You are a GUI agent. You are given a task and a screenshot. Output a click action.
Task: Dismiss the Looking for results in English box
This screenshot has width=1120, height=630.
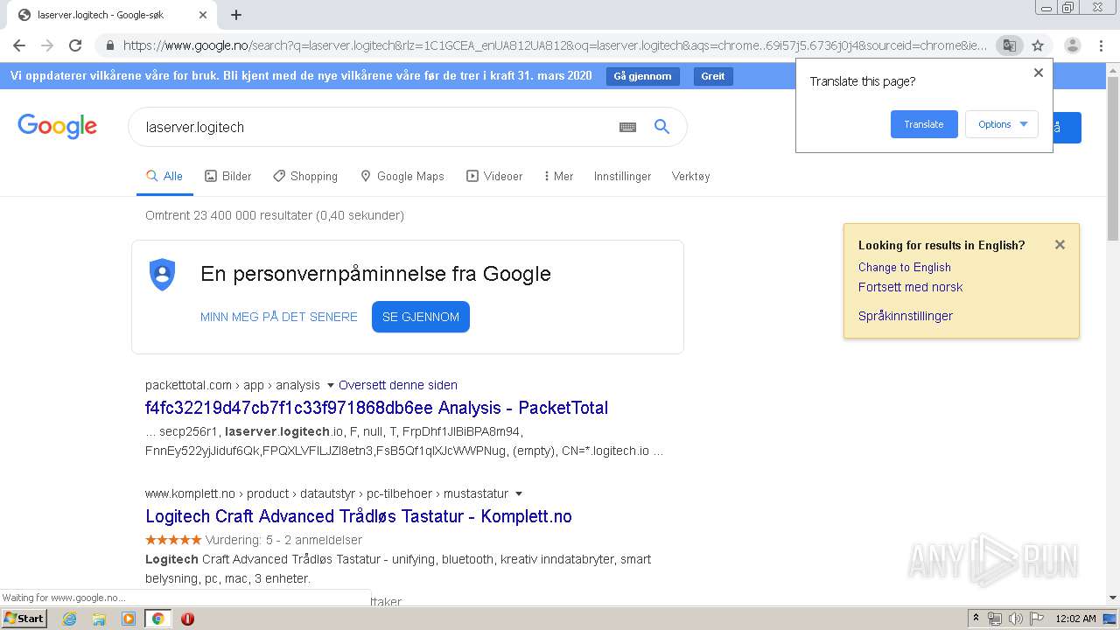tap(1060, 245)
